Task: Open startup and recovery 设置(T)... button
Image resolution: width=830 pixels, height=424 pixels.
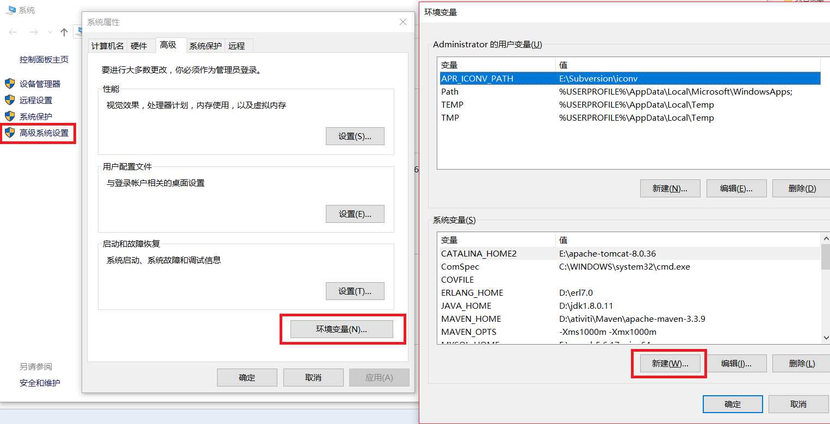Action: pos(355,291)
